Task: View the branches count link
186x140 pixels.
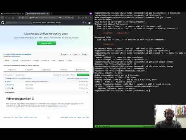Action: (x=29, y=70)
